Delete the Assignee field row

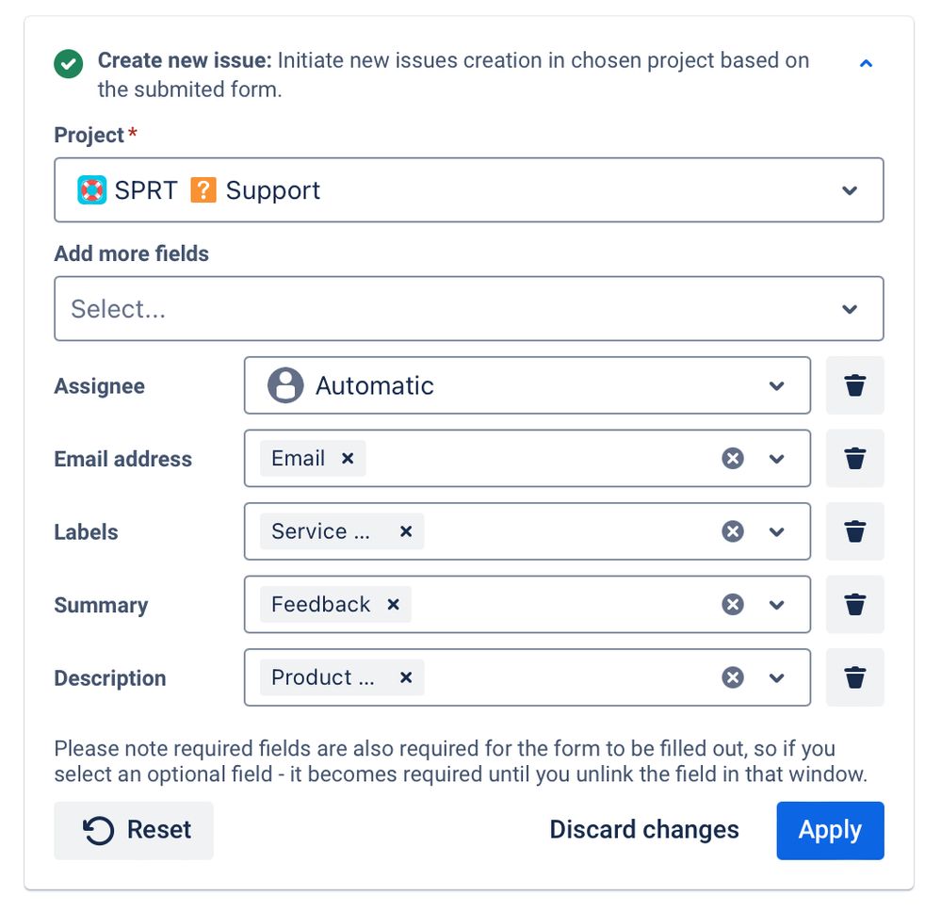point(854,385)
